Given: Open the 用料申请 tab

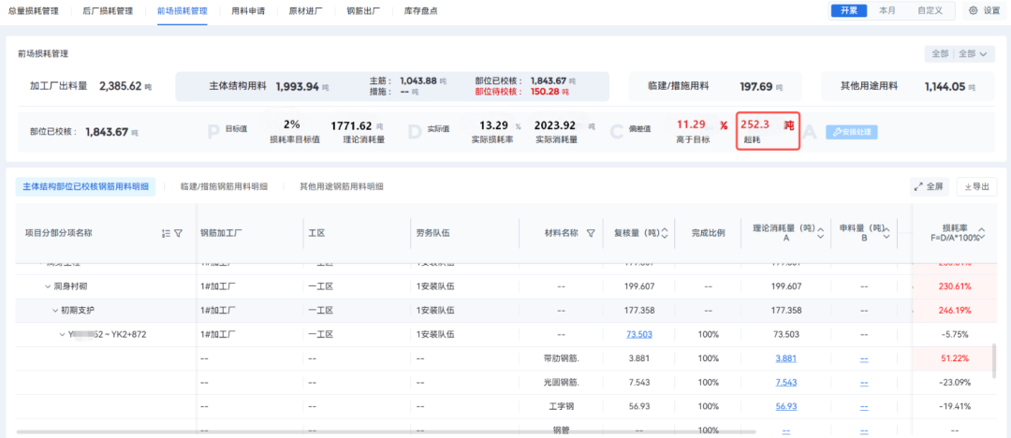Looking at the screenshot, I should 248,11.
